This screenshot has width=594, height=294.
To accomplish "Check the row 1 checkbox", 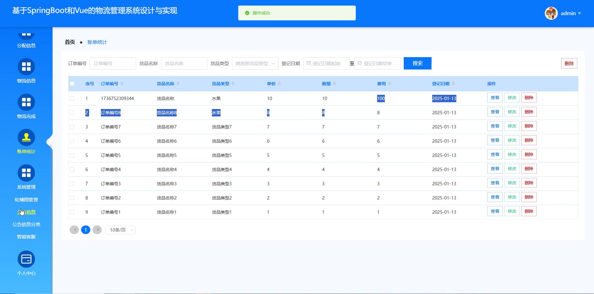I will [72, 99].
